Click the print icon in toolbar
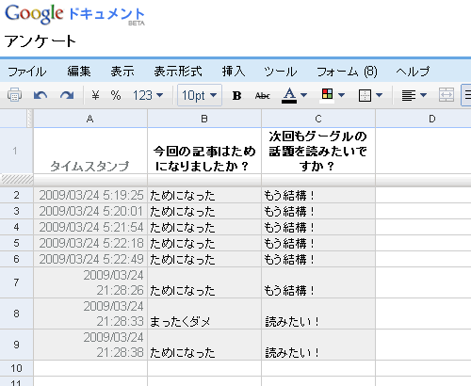The image size is (471, 386). (x=14, y=95)
